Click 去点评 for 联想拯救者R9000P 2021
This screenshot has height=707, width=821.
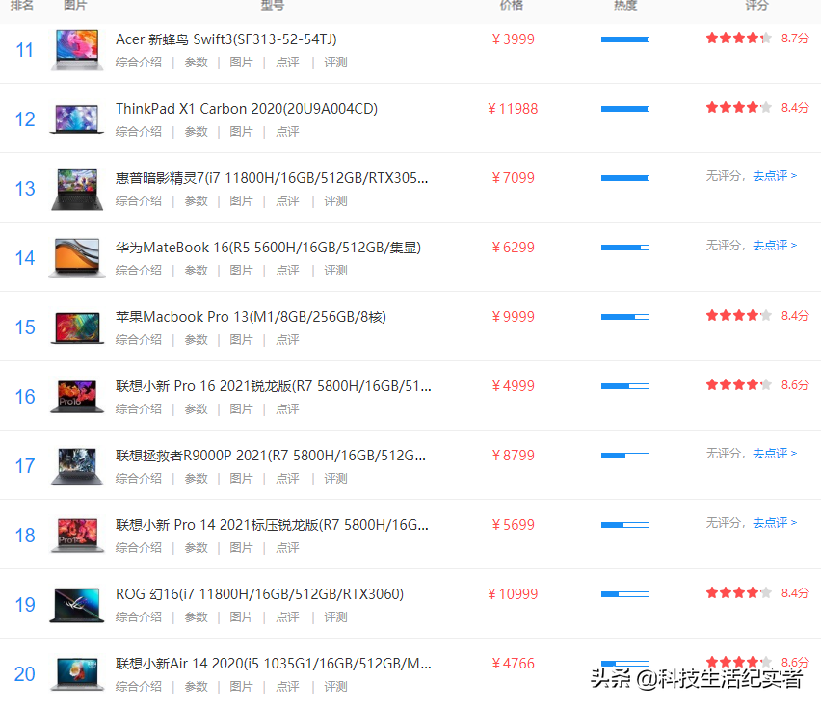[775, 453]
